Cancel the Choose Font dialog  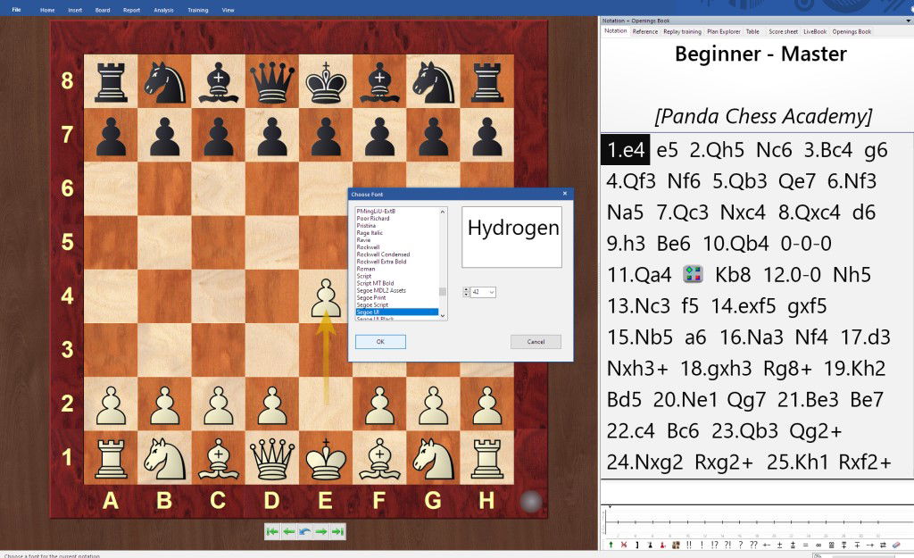(x=536, y=342)
